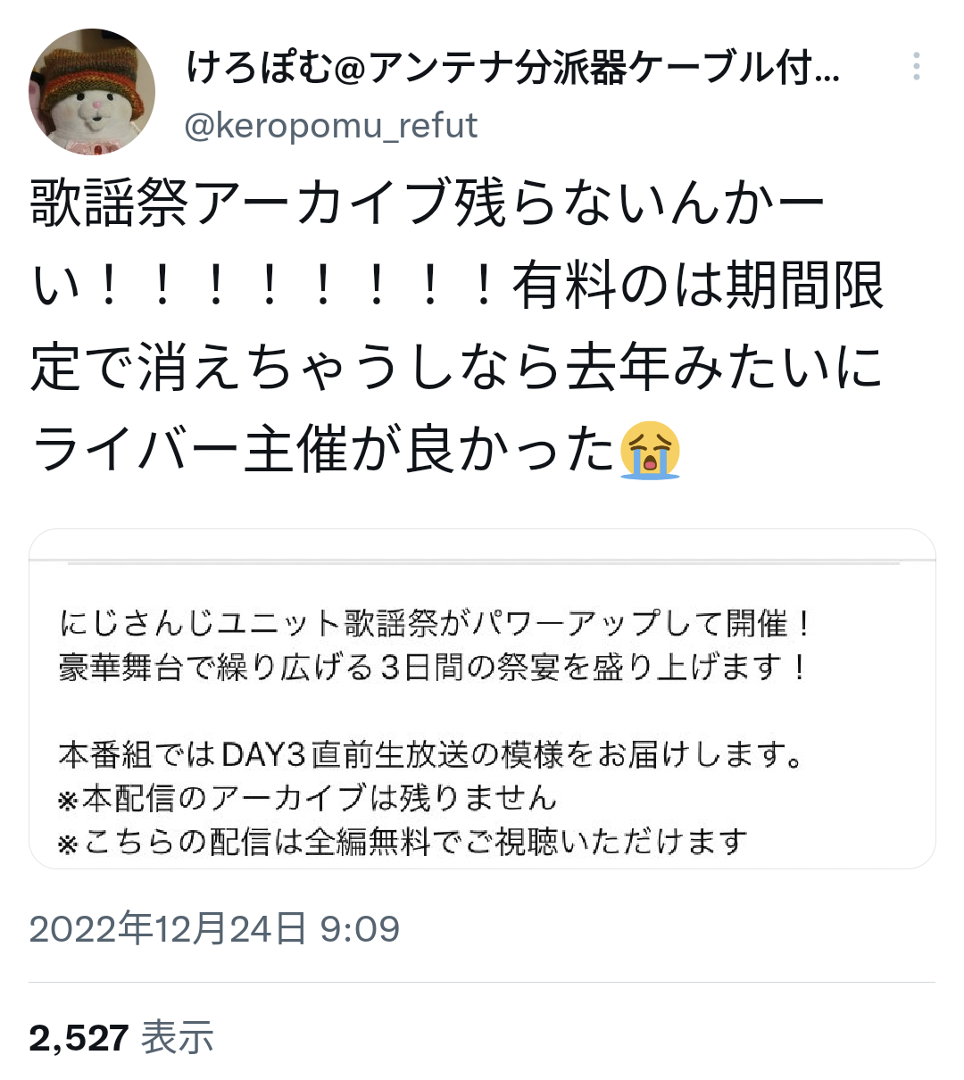Tap the ライバー主催が良かった text
This screenshot has height=1080, width=964.
tap(324, 450)
